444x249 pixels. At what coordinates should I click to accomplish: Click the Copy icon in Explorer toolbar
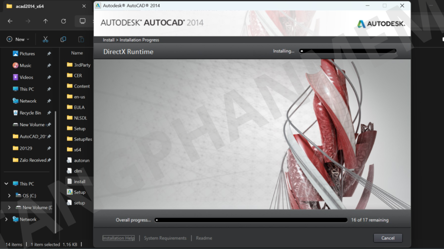[x=63, y=39]
